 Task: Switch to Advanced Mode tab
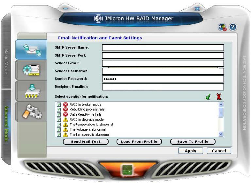[6, 124]
